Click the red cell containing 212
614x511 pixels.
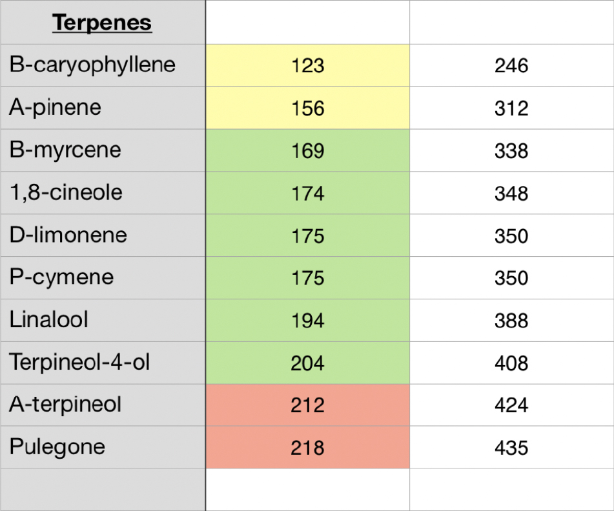307,405
